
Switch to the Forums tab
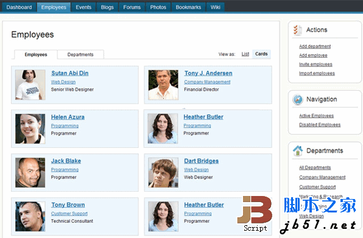click(132, 7)
